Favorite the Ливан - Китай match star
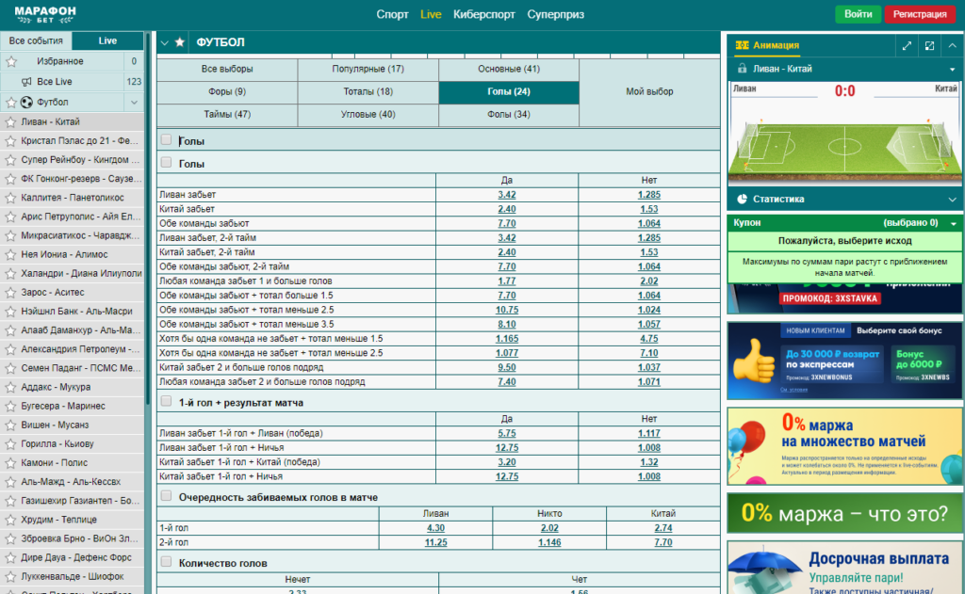 (x=9, y=121)
